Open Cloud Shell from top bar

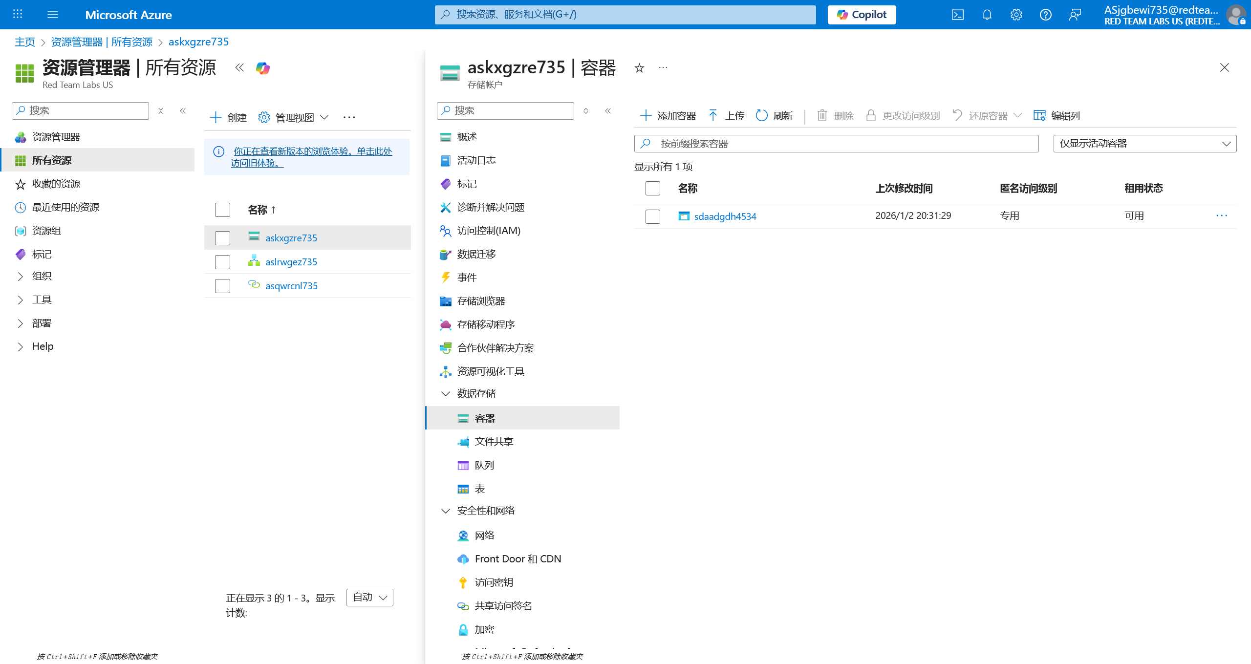(x=957, y=15)
